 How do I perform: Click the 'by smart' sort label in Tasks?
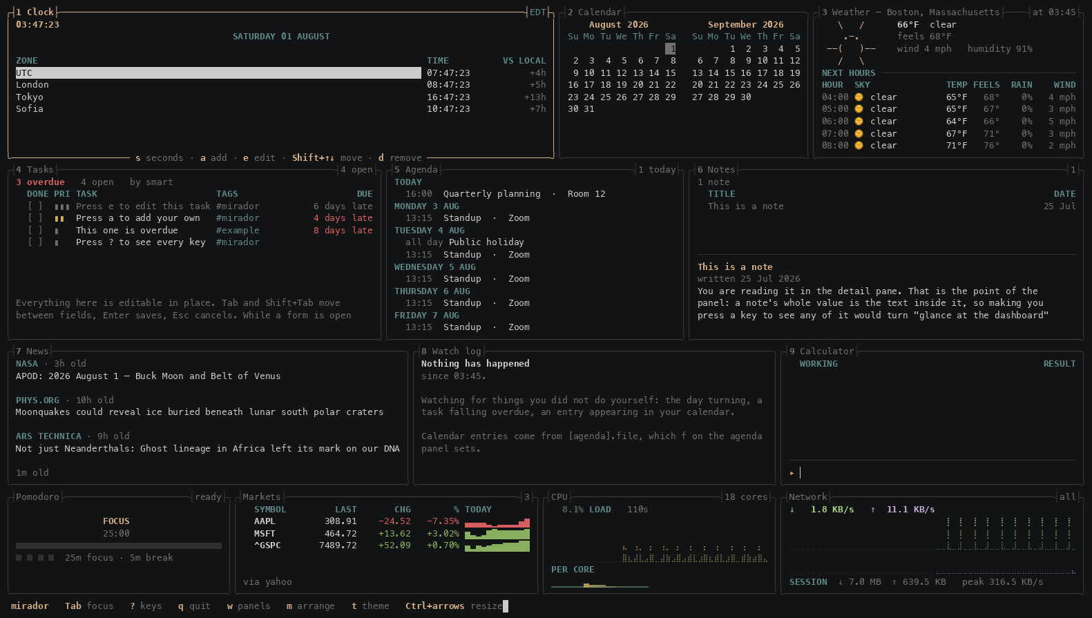[151, 182]
